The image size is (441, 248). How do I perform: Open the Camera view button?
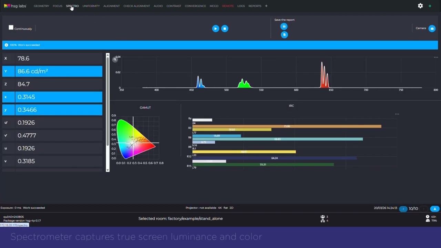click(432, 29)
